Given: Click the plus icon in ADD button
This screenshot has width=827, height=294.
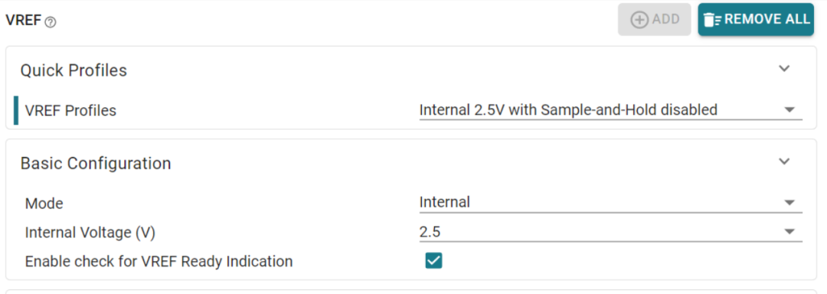Looking at the screenshot, I should pos(639,20).
